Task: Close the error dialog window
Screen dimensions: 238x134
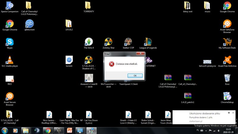Action: pyautogui.click(x=140, y=54)
